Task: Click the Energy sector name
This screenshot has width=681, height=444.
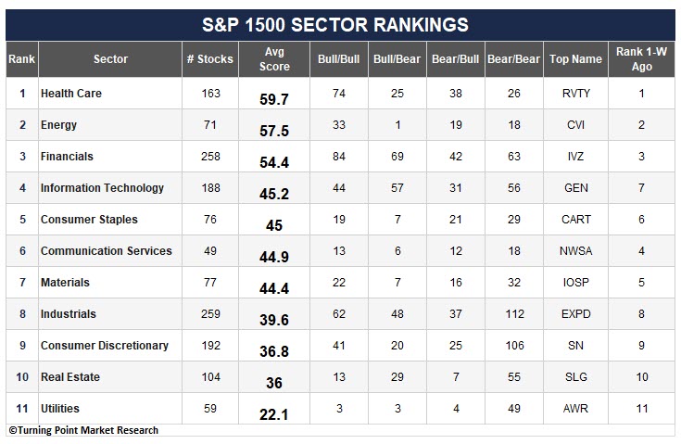Action: [58, 125]
